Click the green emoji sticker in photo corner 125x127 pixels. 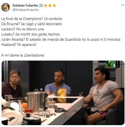pyautogui.click(x=111, y=64)
